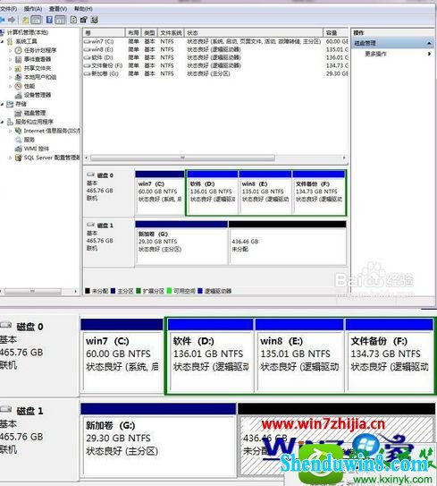Select 服务和应用程序 tree node
This screenshot has width=437, height=486.
34,122
